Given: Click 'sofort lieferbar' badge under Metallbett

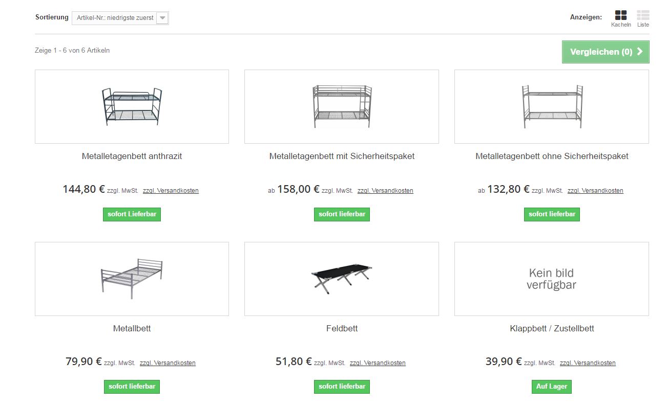Looking at the screenshot, I should (x=132, y=387).
